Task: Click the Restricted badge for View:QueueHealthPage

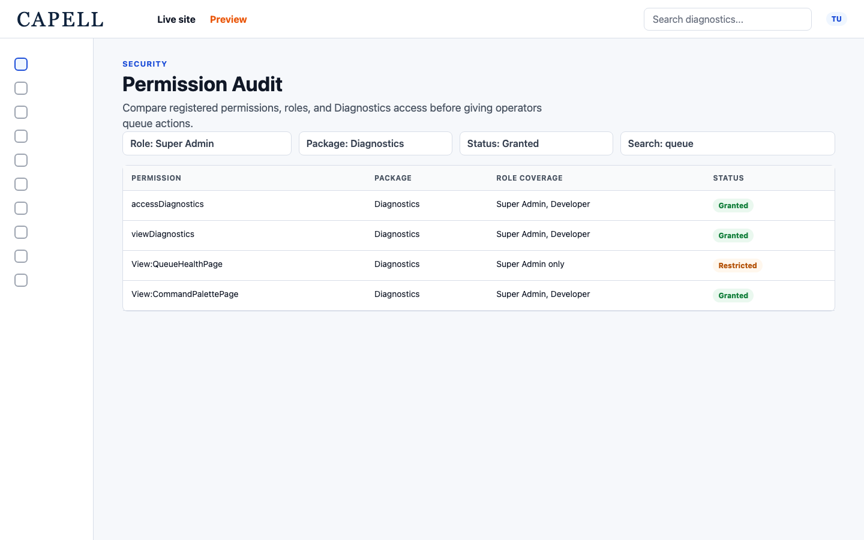Action: 737,265
